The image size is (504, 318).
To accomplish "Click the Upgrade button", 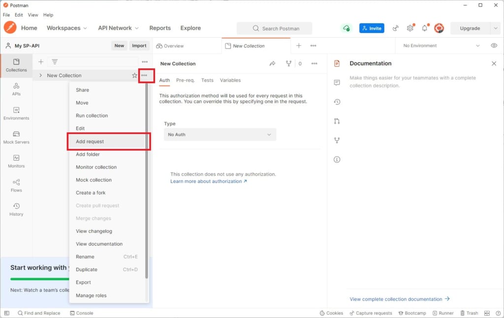I will point(470,28).
